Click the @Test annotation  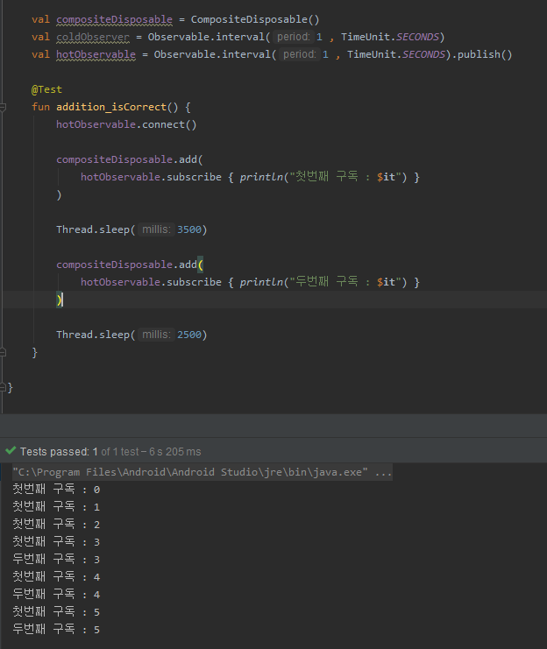pyautogui.click(x=46, y=89)
